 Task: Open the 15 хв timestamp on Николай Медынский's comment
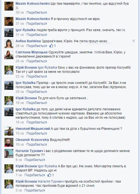point(19,133)
